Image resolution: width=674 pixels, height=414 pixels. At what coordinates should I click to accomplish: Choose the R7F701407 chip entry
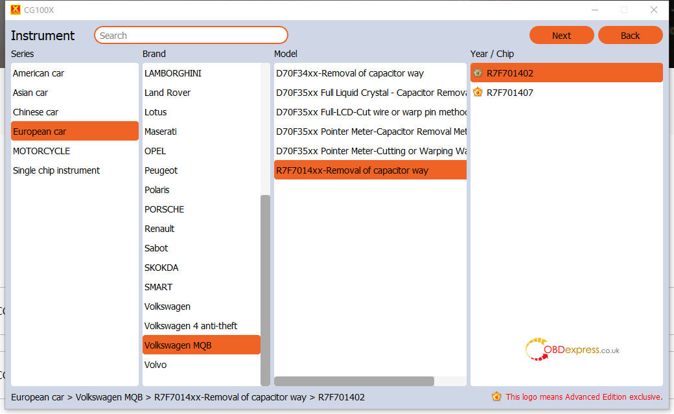click(x=566, y=93)
